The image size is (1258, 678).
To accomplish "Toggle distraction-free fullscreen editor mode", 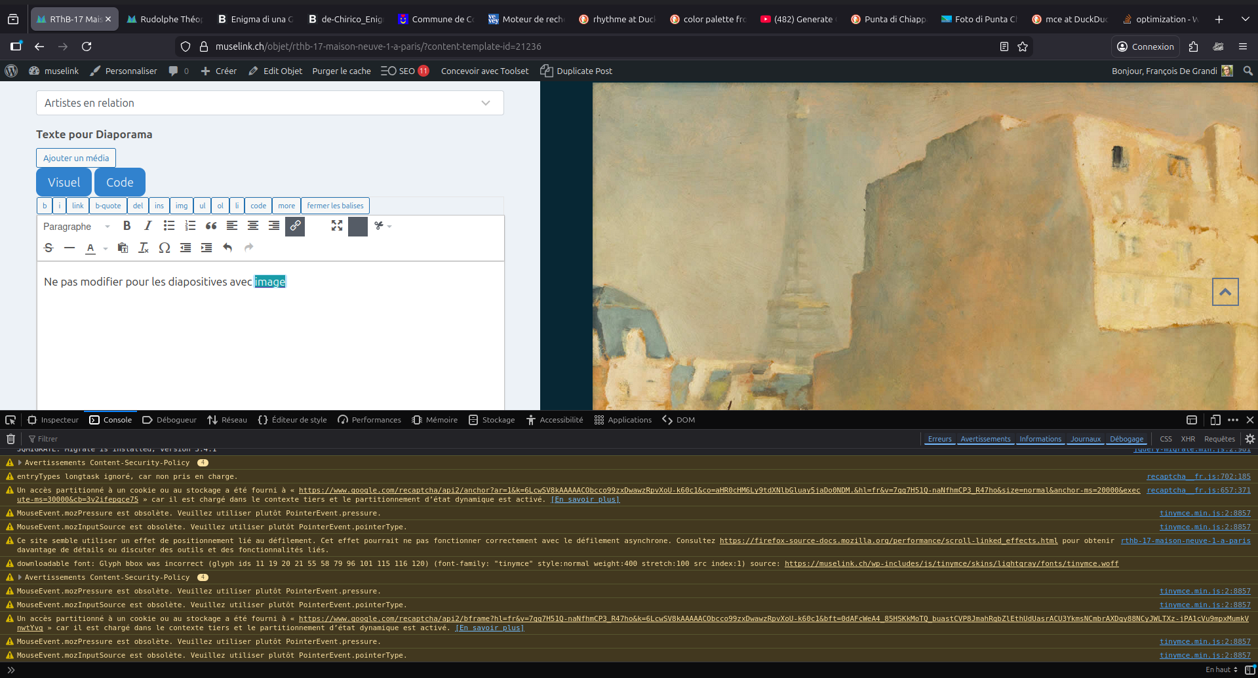I will 337,226.
